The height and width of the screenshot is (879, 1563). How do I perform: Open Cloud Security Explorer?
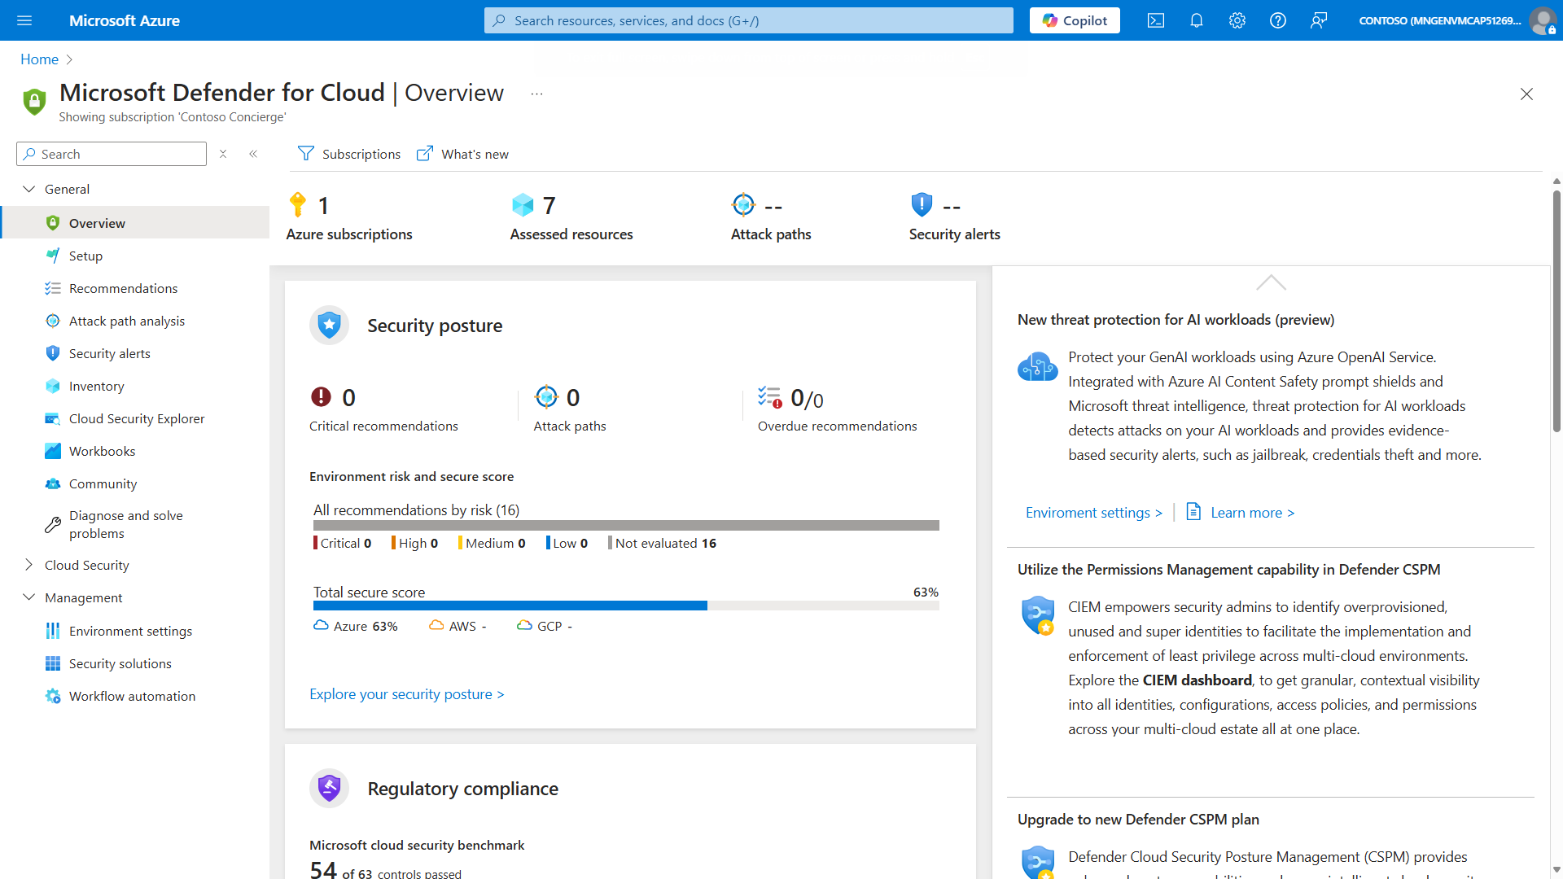tap(135, 418)
